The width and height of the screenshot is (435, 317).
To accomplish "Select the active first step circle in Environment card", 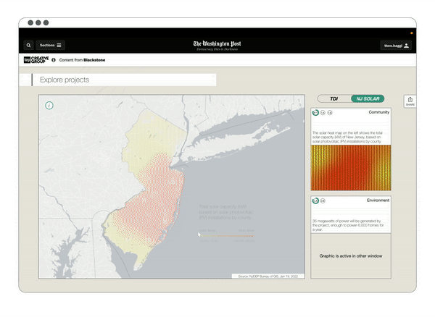I will [x=315, y=200].
